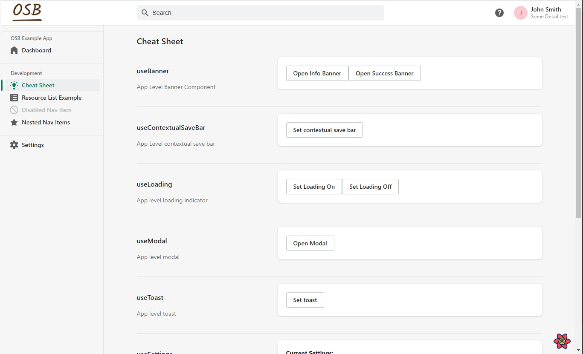Viewport: 583px width, 354px height.
Task: Click the useModal heading
Action: tap(152, 241)
